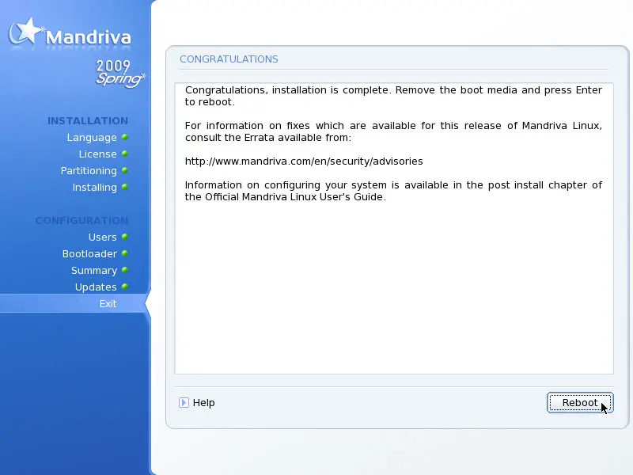Select the Partitioning step in sidebar
The width and height of the screenshot is (633, 475).
click(x=89, y=171)
